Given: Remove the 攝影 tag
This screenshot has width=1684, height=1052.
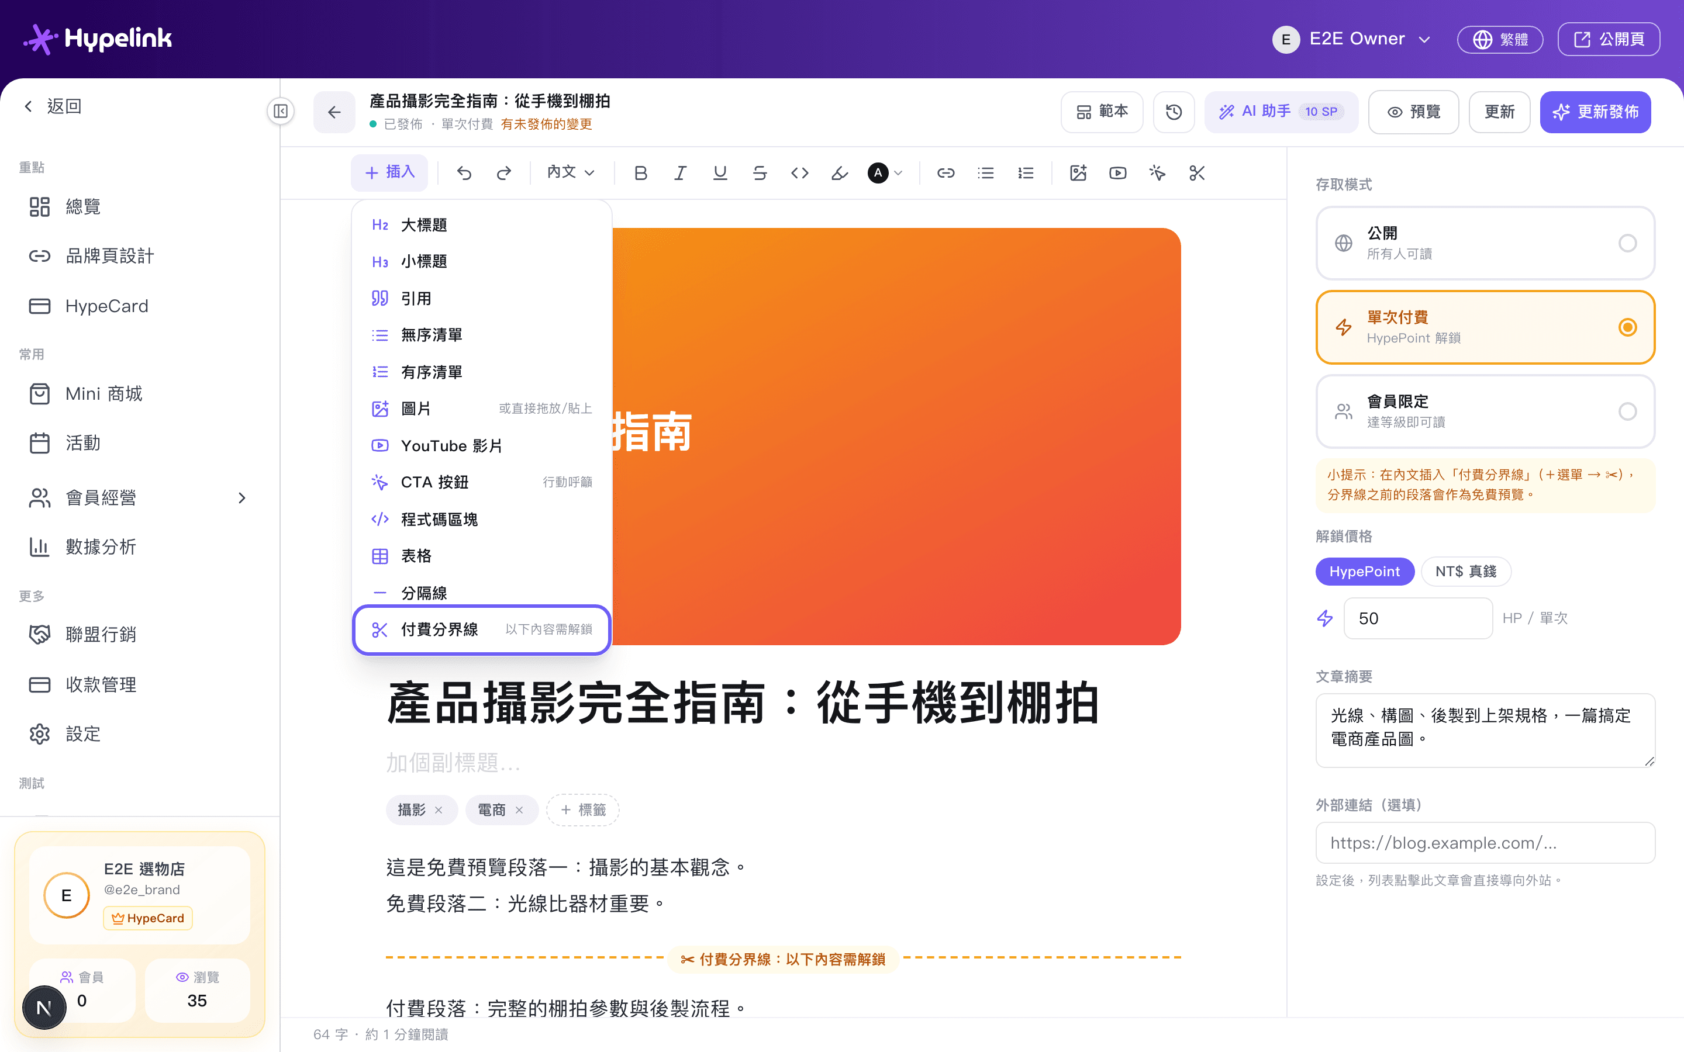Looking at the screenshot, I should pyautogui.click(x=439, y=810).
